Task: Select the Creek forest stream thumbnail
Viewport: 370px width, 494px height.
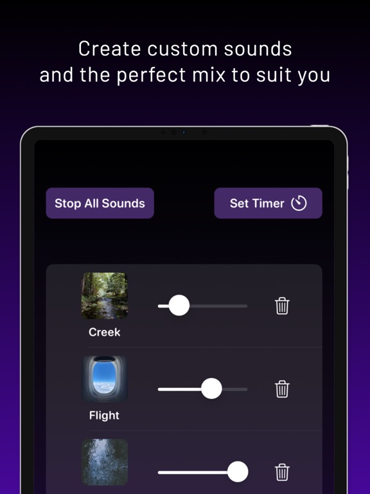Action: pyautogui.click(x=105, y=296)
